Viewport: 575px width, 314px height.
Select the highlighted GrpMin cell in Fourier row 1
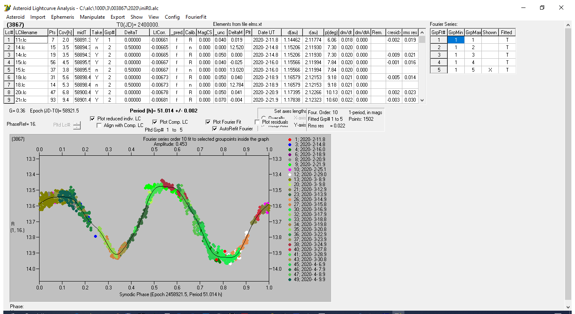tap(456, 40)
